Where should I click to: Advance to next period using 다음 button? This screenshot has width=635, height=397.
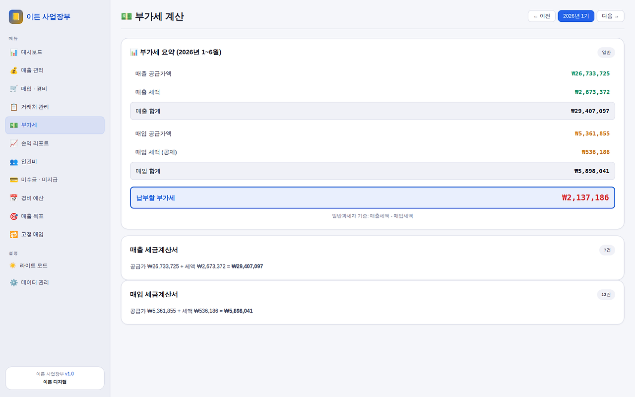pyautogui.click(x=610, y=15)
